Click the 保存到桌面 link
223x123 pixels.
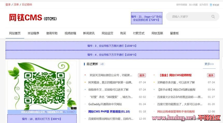pyautogui.click(x=182, y=5)
